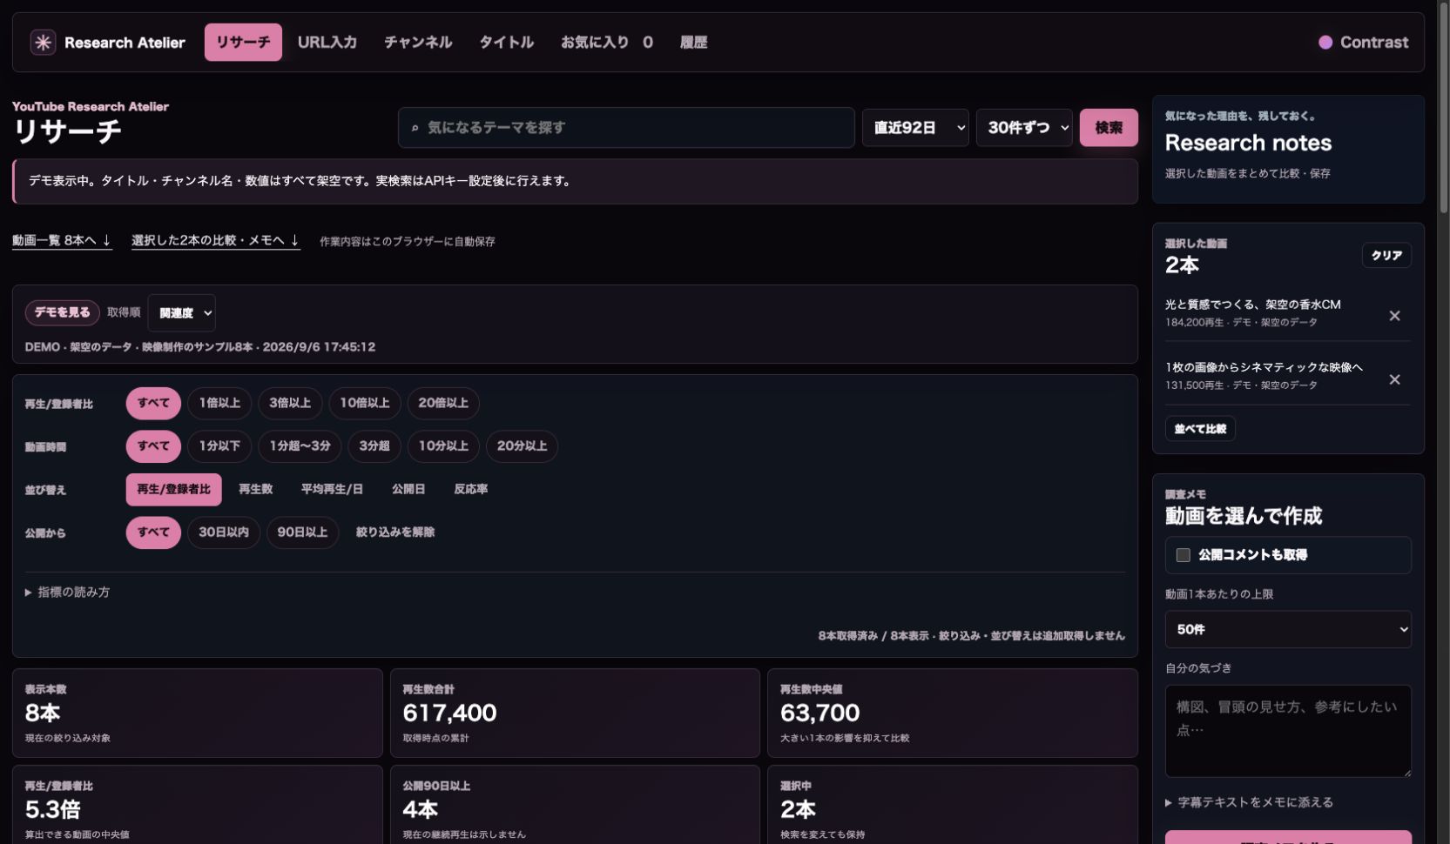Remove 光と質感でつくる video from selection
Viewport: 1450px width, 844px height.
1394,316
